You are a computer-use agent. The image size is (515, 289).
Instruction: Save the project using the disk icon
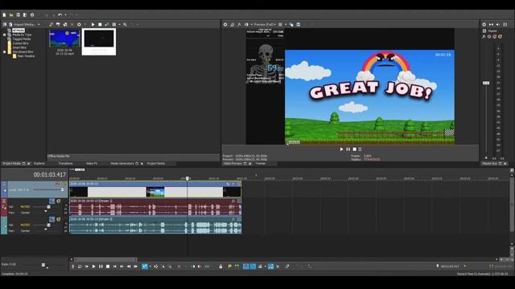click(18, 14)
